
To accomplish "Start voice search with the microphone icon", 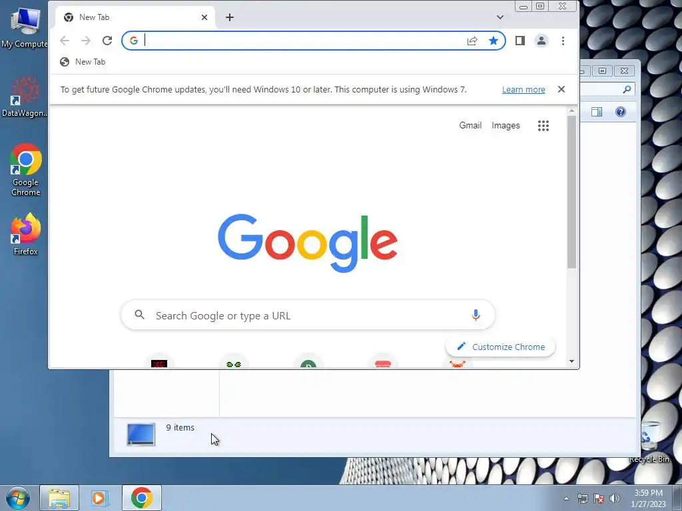I will 476,315.
